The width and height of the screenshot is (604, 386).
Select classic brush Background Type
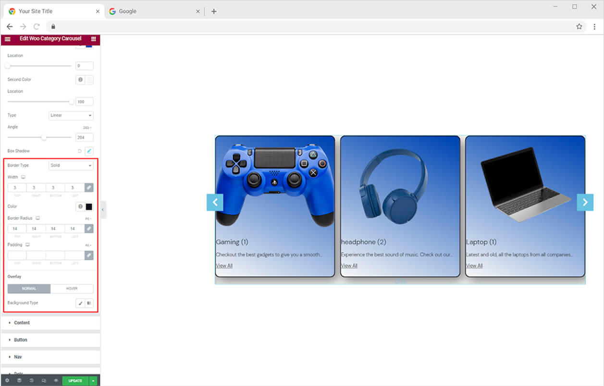[80, 303]
